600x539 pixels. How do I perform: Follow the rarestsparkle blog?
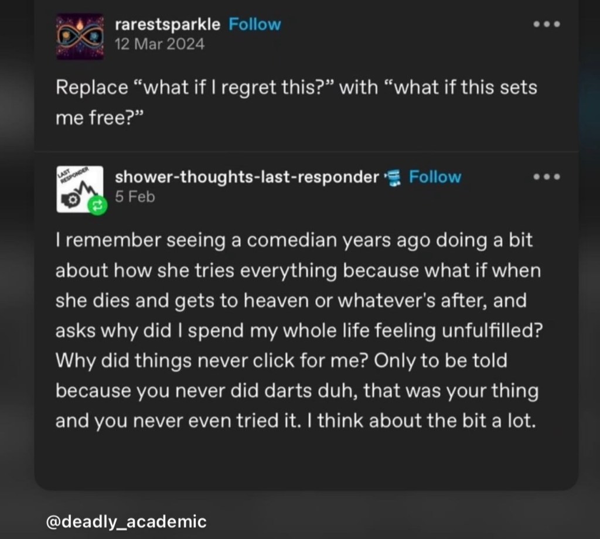coord(254,25)
